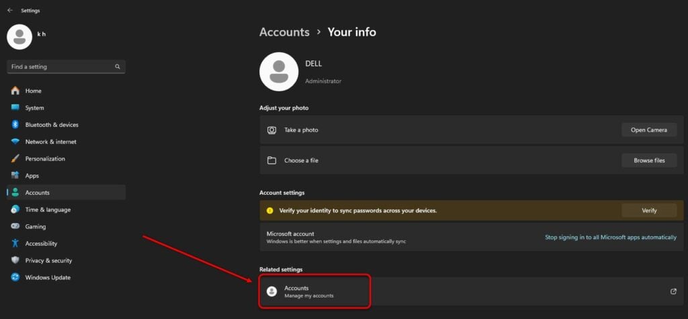This screenshot has height=319, width=688.
Task: Click the DELL account name
Action: click(314, 64)
